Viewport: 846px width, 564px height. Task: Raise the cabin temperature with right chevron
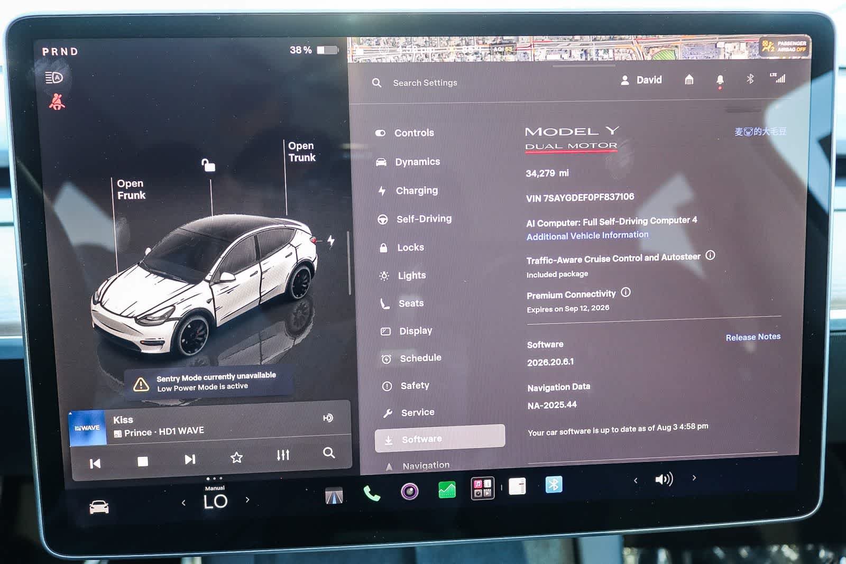click(247, 500)
